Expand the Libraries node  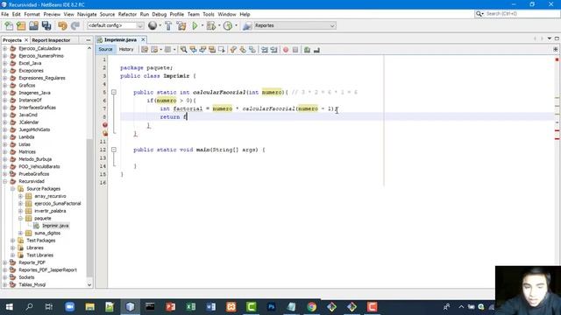pos(13,248)
